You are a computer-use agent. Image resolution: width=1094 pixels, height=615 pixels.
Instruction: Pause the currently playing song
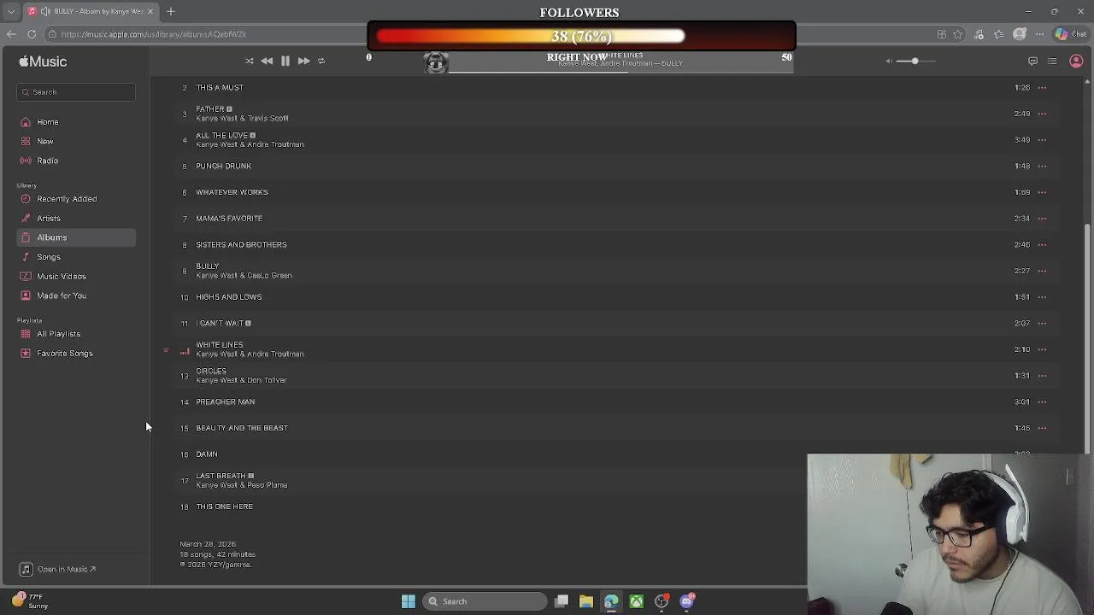pyautogui.click(x=285, y=61)
